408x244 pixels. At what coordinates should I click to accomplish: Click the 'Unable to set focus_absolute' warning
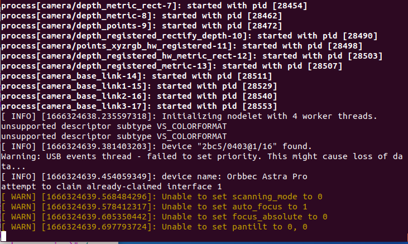165,217
